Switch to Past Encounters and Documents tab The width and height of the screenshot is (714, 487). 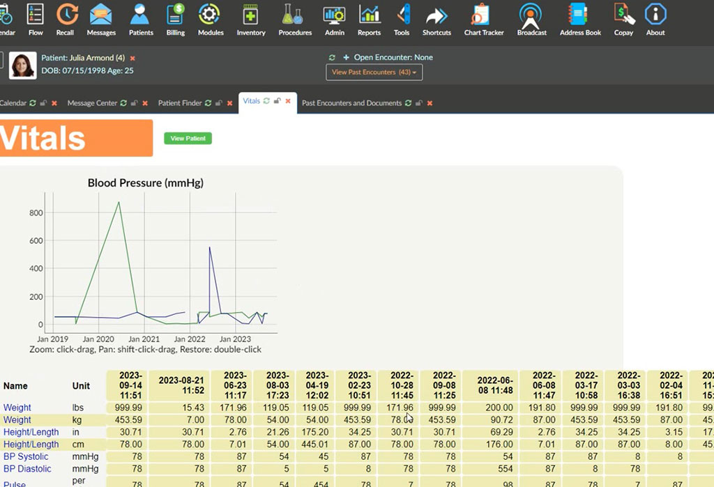tap(351, 103)
